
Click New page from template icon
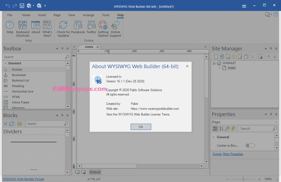click(x=222, y=57)
